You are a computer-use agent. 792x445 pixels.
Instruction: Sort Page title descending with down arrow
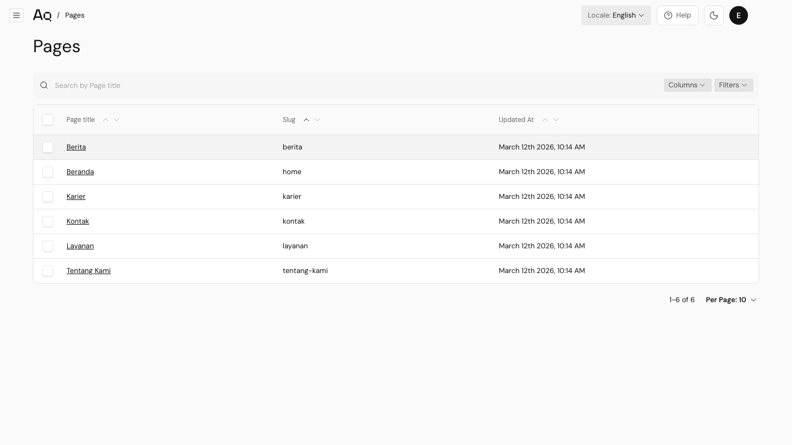point(117,120)
